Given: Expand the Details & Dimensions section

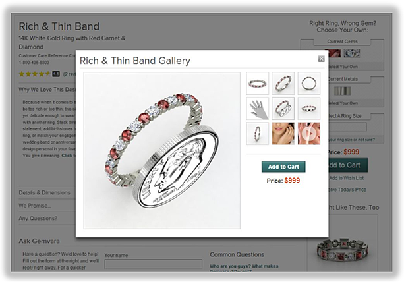Looking at the screenshot, I should tap(44, 193).
